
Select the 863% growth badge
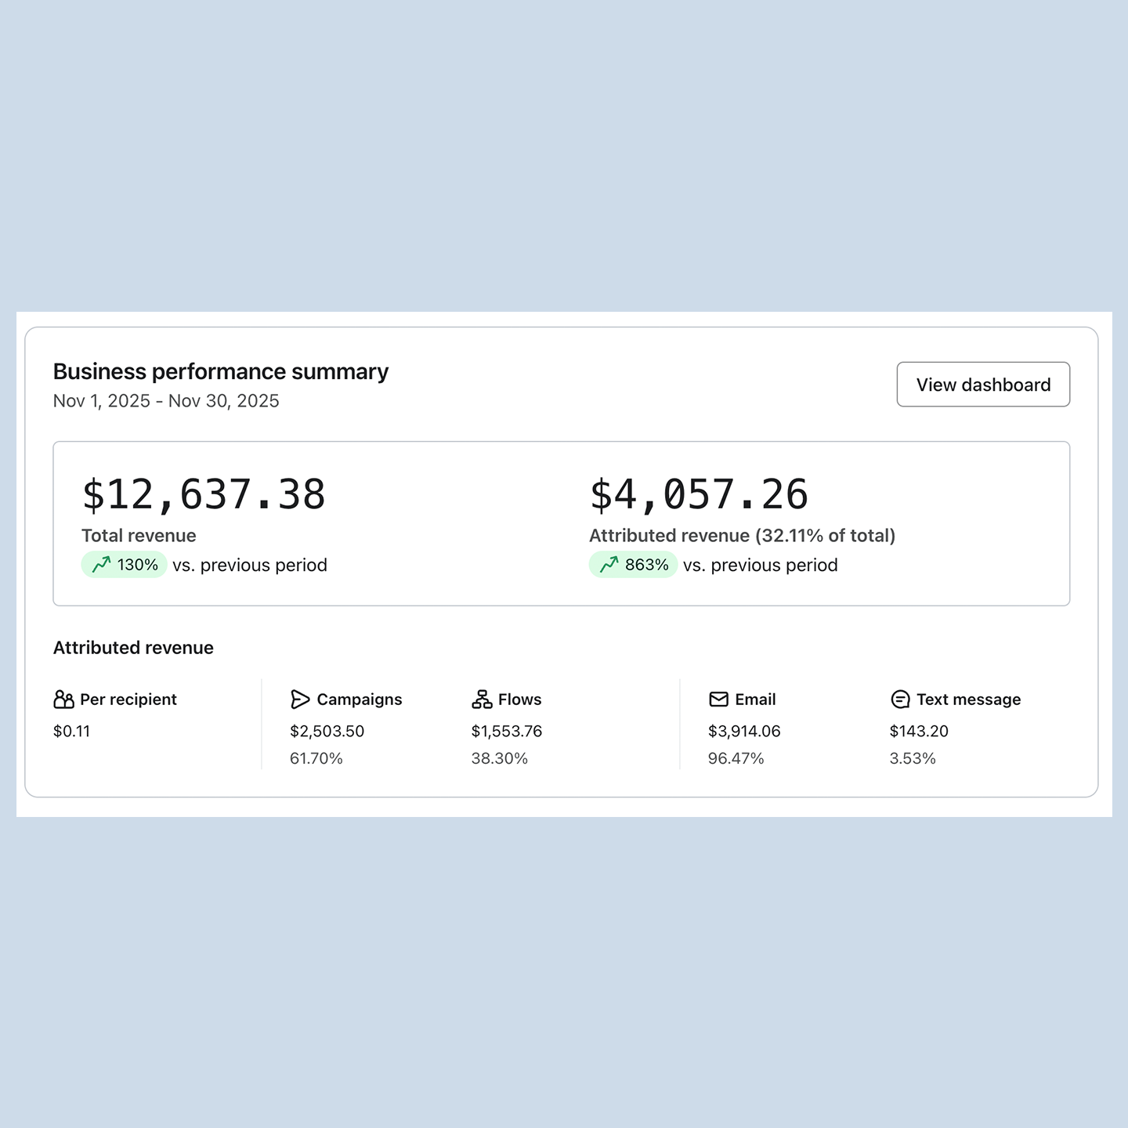(633, 565)
